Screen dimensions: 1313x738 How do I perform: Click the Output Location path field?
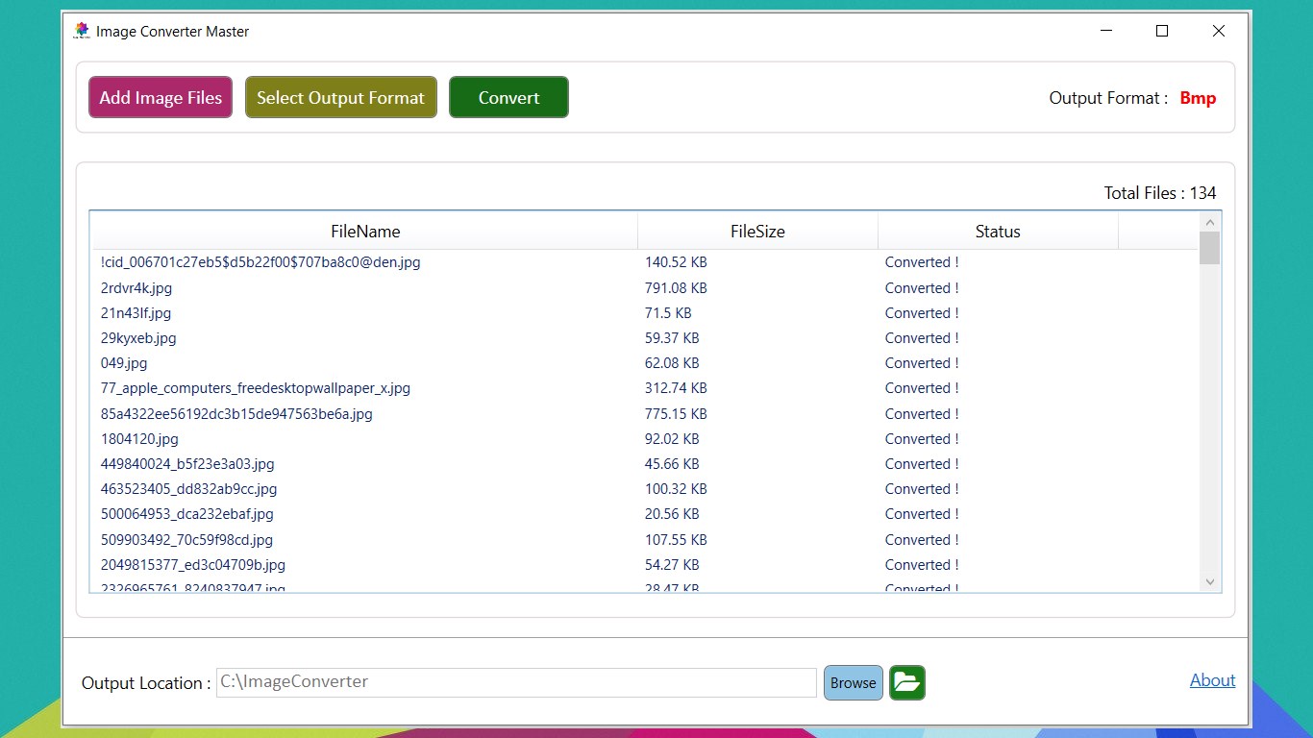point(516,682)
